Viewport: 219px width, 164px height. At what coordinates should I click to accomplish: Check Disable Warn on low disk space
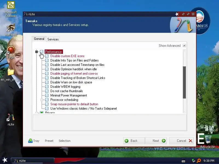click(x=47, y=82)
